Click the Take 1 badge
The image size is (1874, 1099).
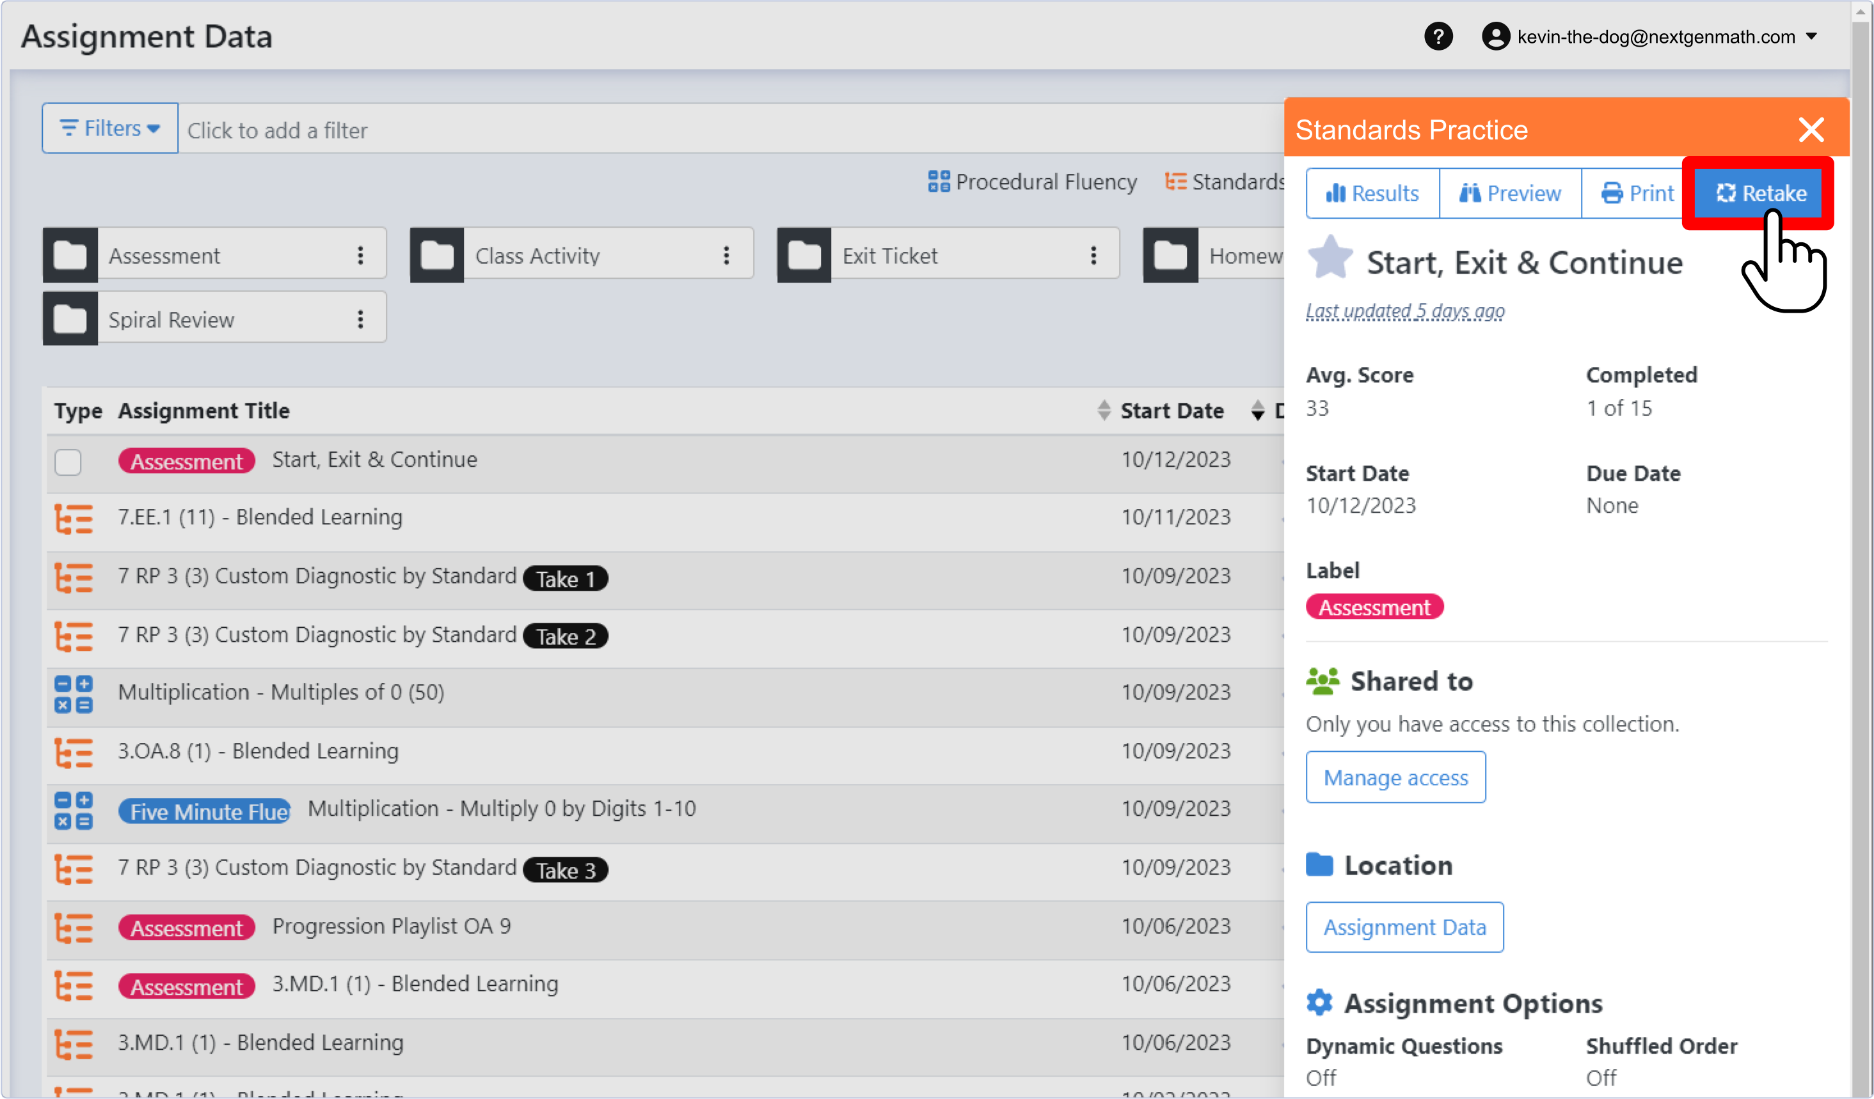tap(566, 578)
